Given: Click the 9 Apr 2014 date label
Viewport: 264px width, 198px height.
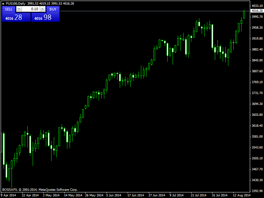Looking at the screenshot, I should (x=8, y=195).
